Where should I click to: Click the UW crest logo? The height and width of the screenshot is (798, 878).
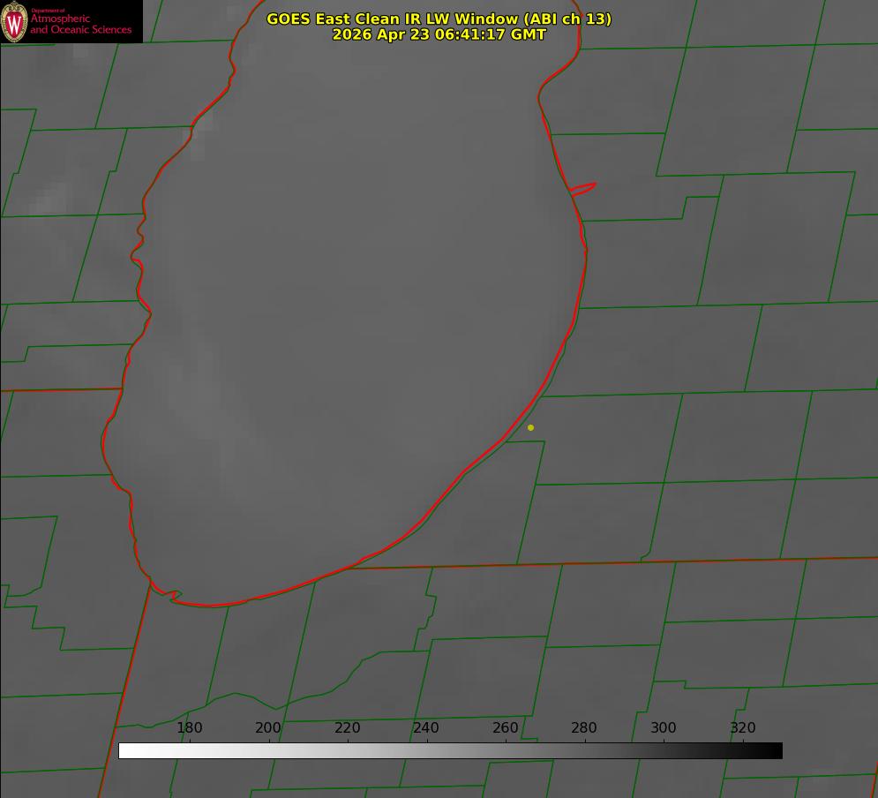tap(14, 21)
